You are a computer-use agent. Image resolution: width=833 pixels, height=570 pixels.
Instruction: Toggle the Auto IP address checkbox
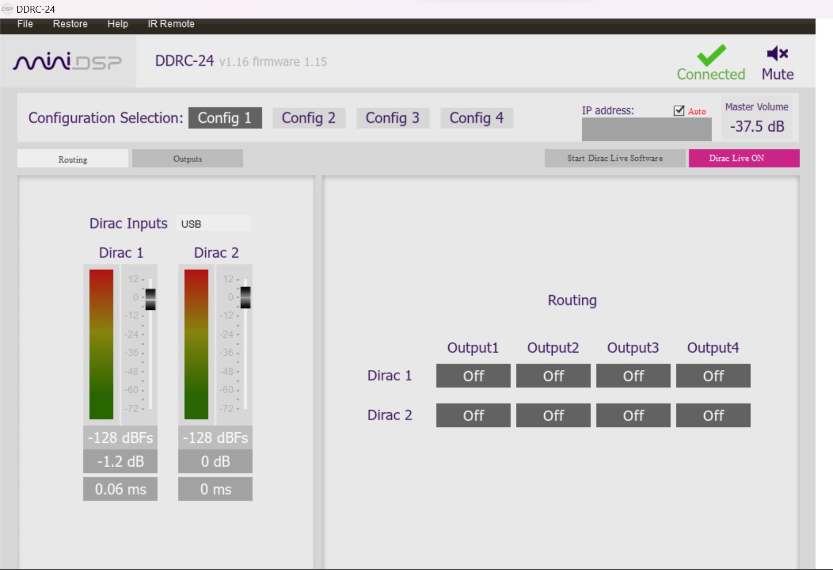[679, 111]
